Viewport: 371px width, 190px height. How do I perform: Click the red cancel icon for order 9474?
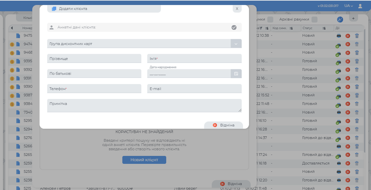click(348, 44)
